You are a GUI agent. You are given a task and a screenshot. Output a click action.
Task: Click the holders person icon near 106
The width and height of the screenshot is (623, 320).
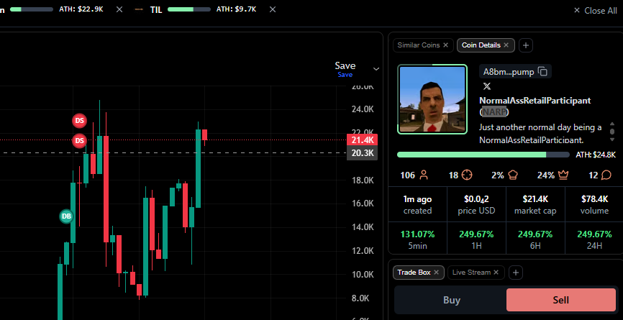(424, 175)
